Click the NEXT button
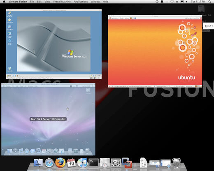 (x=209, y=26)
